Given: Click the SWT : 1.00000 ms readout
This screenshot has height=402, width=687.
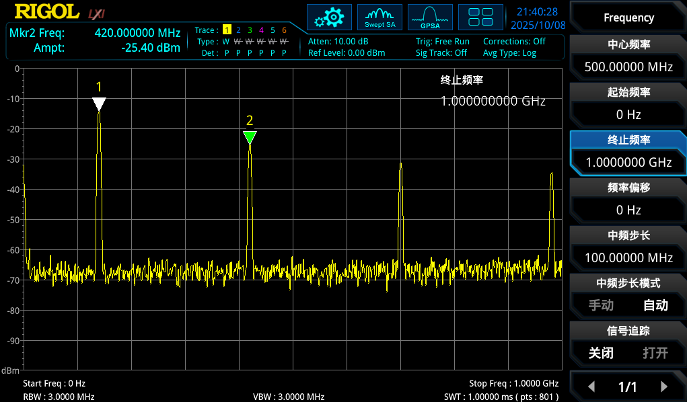Looking at the screenshot, I should coord(501,397).
